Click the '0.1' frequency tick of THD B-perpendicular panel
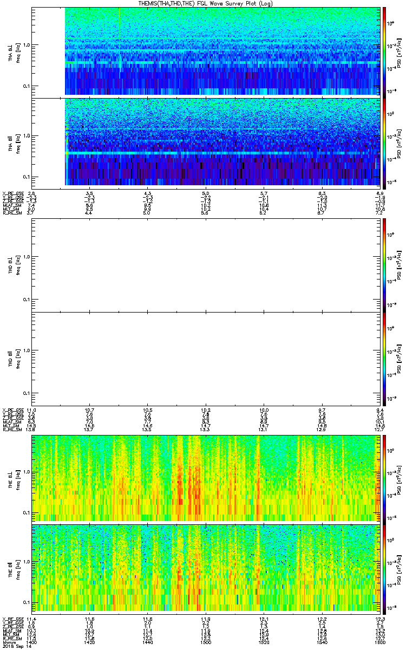 28,299
